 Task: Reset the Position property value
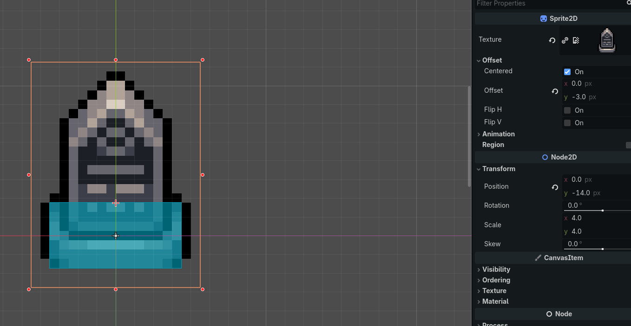coord(555,187)
